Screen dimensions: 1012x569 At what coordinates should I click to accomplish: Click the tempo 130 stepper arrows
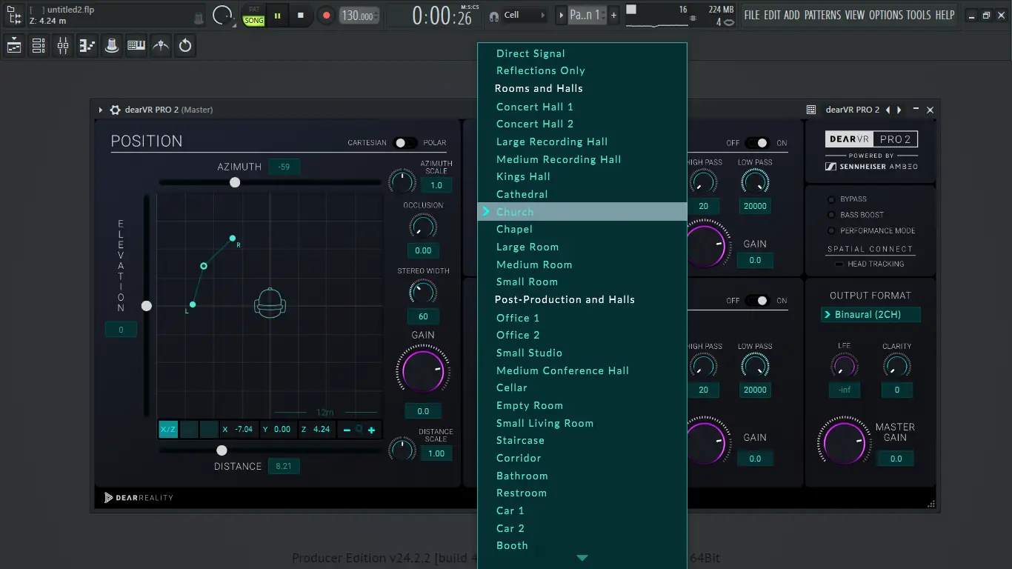click(376, 16)
